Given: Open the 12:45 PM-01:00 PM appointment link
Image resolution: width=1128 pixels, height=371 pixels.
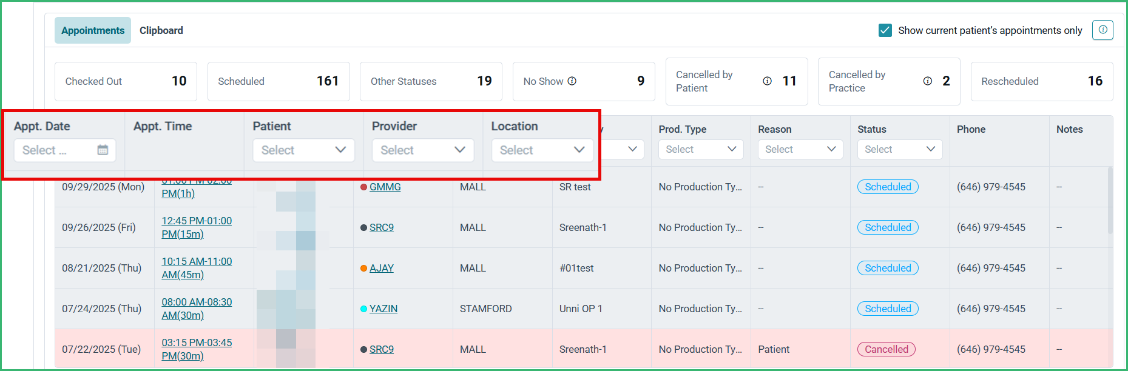Looking at the screenshot, I should tap(197, 227).
